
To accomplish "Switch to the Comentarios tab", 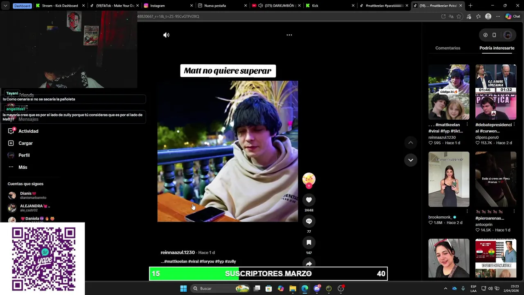I will click(448, 48).
